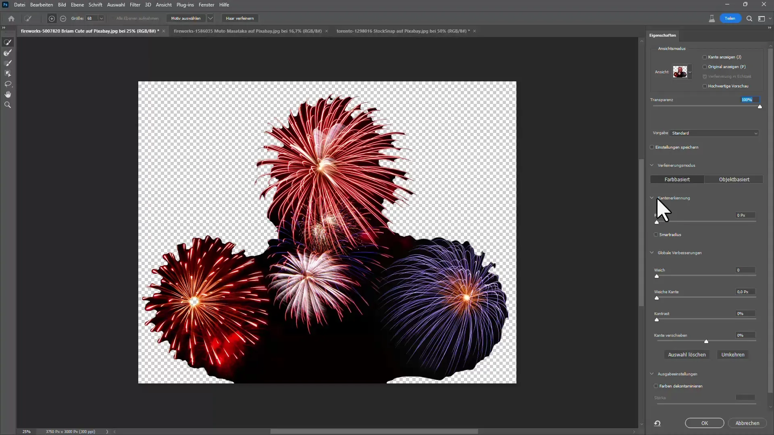The height and width of the screenshot is (435, 774).
Task: Switch refinement mode to Objektbasiert
Action: [734, 180]
